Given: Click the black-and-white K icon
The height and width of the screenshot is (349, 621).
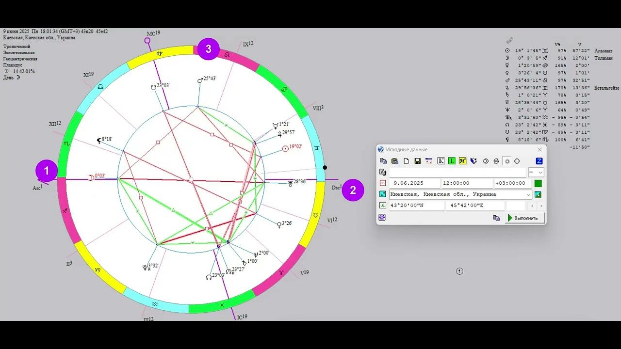Looking at the screenshot, I should pyautogui.click(x=441, y=161).
